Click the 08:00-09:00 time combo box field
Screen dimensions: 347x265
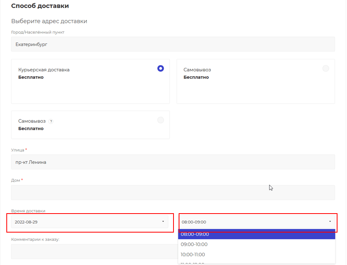254,222
